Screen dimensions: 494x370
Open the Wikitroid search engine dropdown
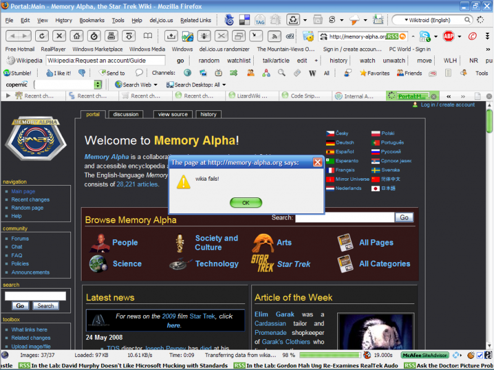point(406,20)
